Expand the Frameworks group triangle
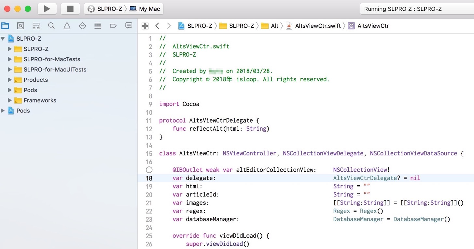This screenshot has height=249, width=474. coord(10,100)
